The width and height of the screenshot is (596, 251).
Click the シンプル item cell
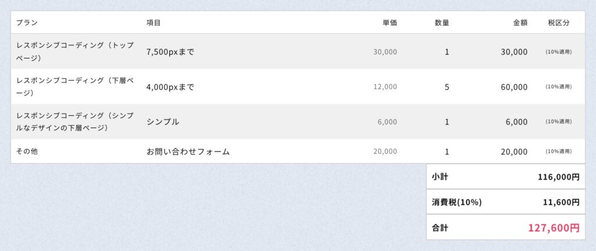pyautogui.click(x=163, y=122)
